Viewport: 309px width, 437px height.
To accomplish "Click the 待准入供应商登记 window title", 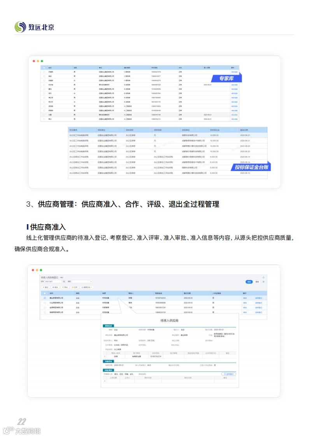I will click(49, 277).
